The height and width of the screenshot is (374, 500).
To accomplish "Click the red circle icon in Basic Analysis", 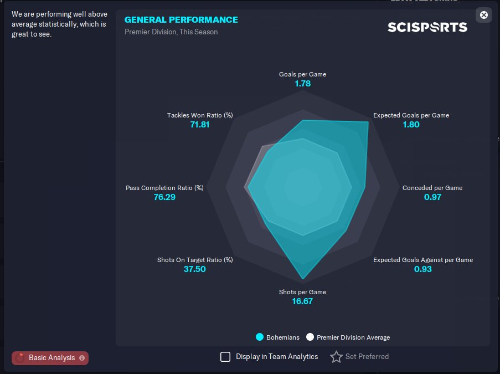I will pos(20,358).
